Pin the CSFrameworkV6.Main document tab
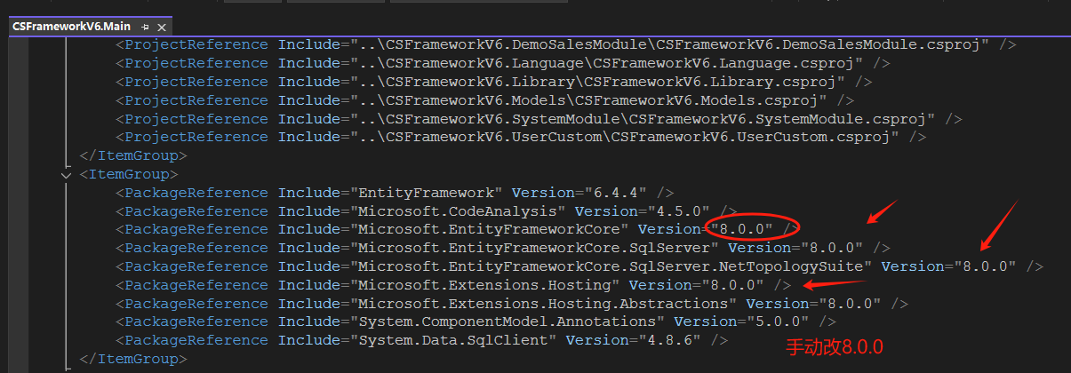Image resolution: width=1071 pixels, height=373 pixels. tap(145, 27)
